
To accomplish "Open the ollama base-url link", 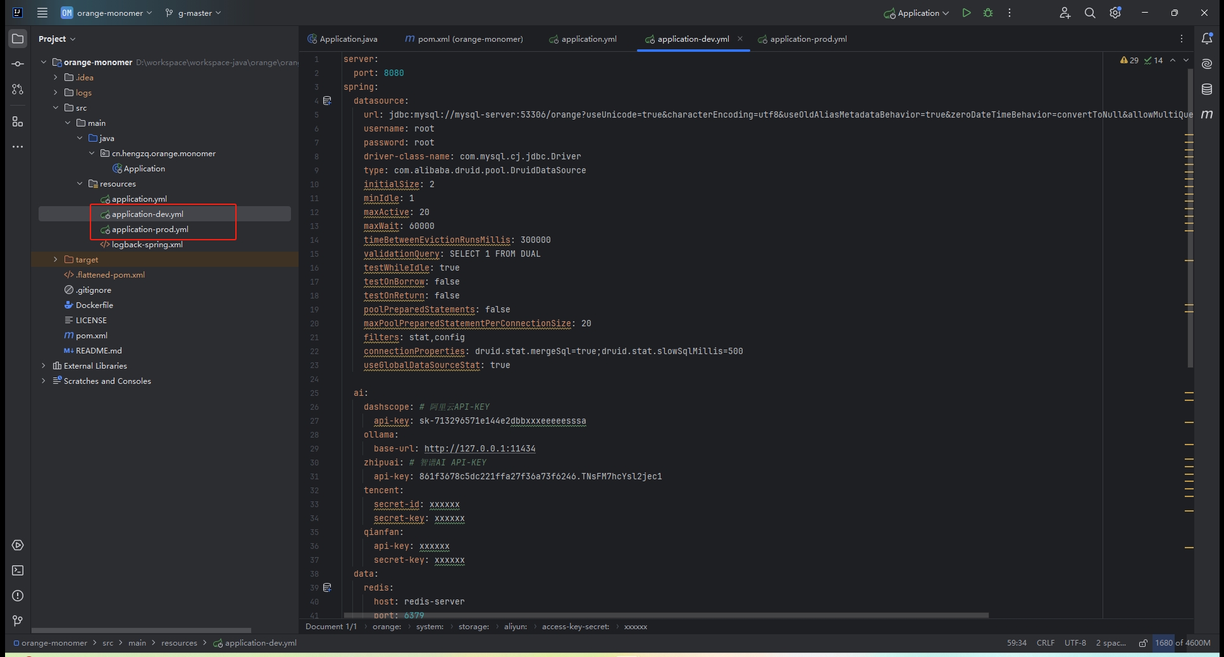I will (x=479, y=448).
